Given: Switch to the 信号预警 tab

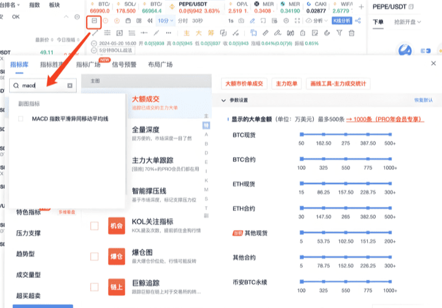Looking at the screenshot, I should pos(124,64).
